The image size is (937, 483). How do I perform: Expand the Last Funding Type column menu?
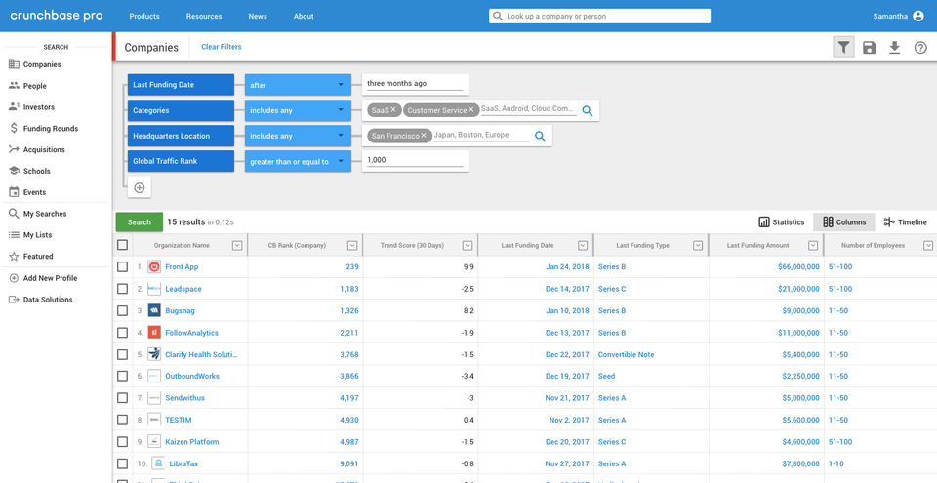coord(697,245)
